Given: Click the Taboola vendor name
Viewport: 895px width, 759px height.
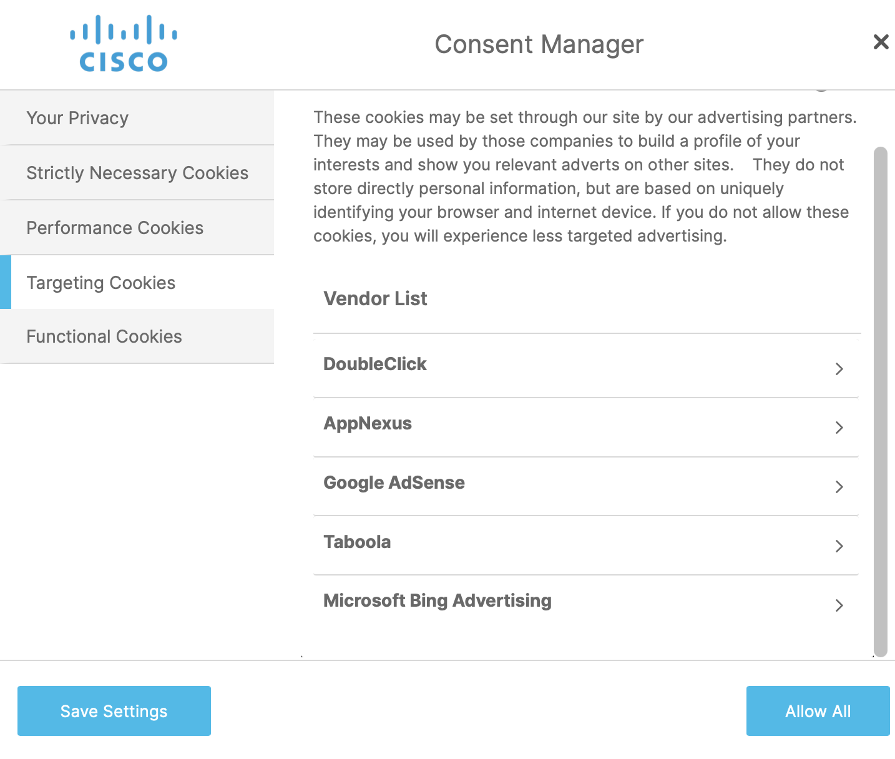Looking at the screenshot, I should [x=357, y=542].
